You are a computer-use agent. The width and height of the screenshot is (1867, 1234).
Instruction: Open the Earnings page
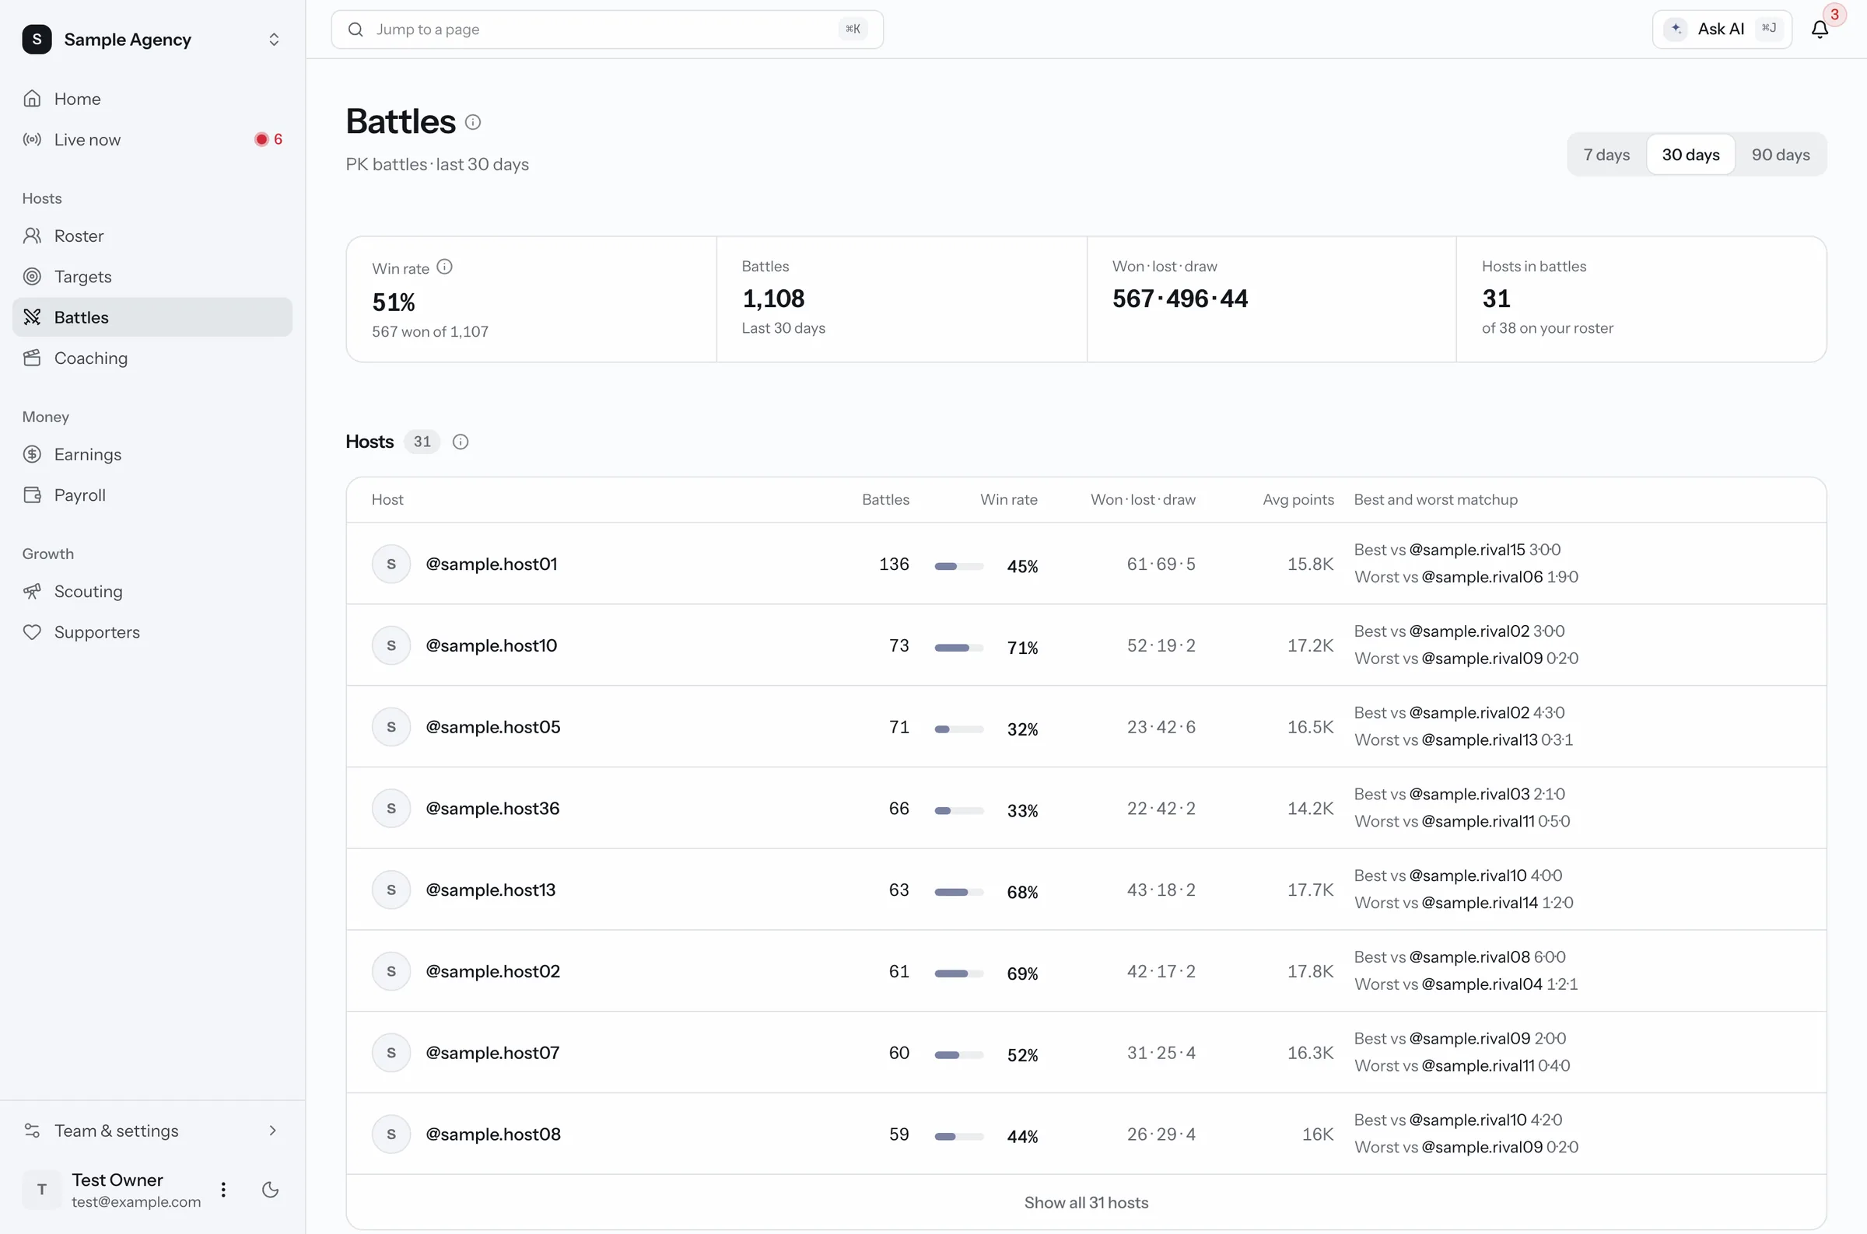(152, 454)
